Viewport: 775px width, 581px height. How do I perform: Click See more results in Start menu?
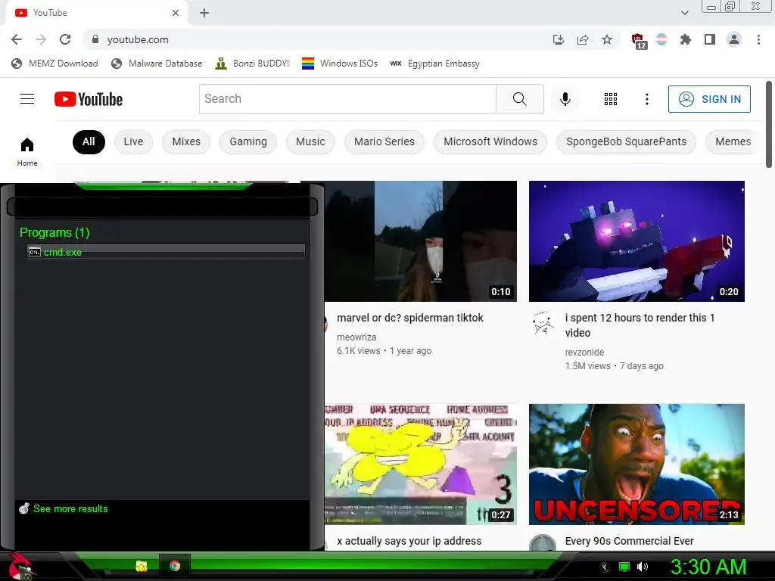(70, 508)
